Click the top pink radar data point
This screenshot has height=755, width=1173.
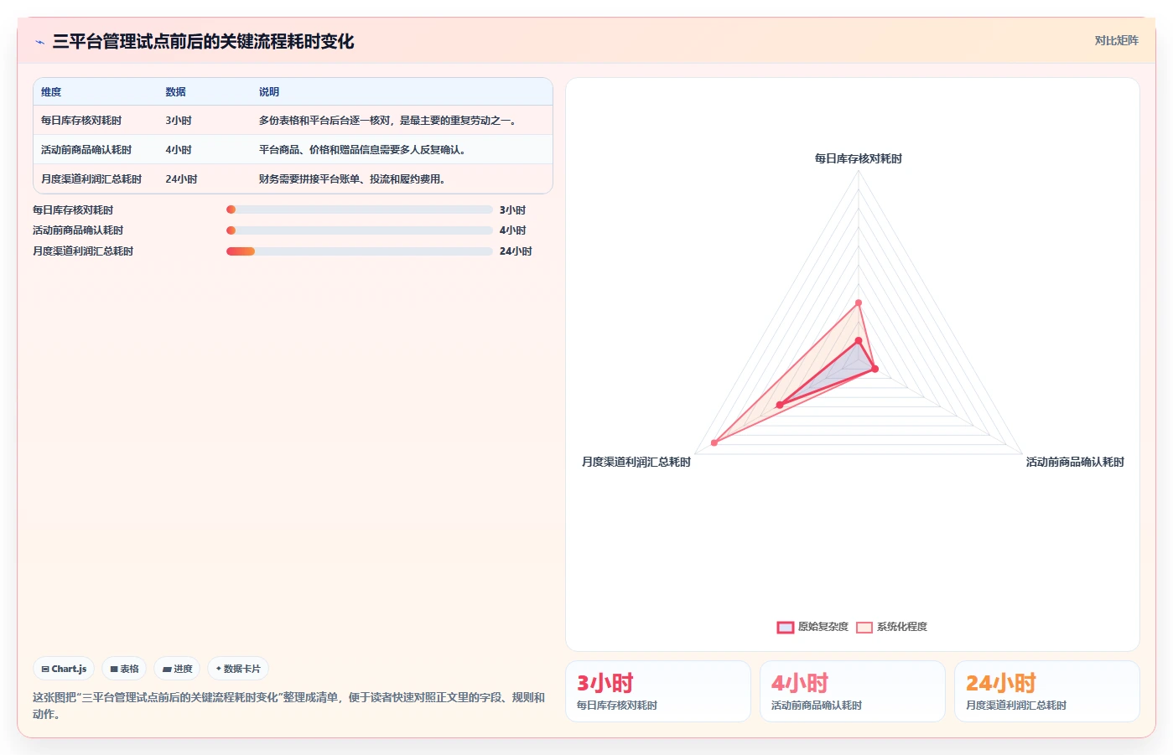tap(859, 303)
